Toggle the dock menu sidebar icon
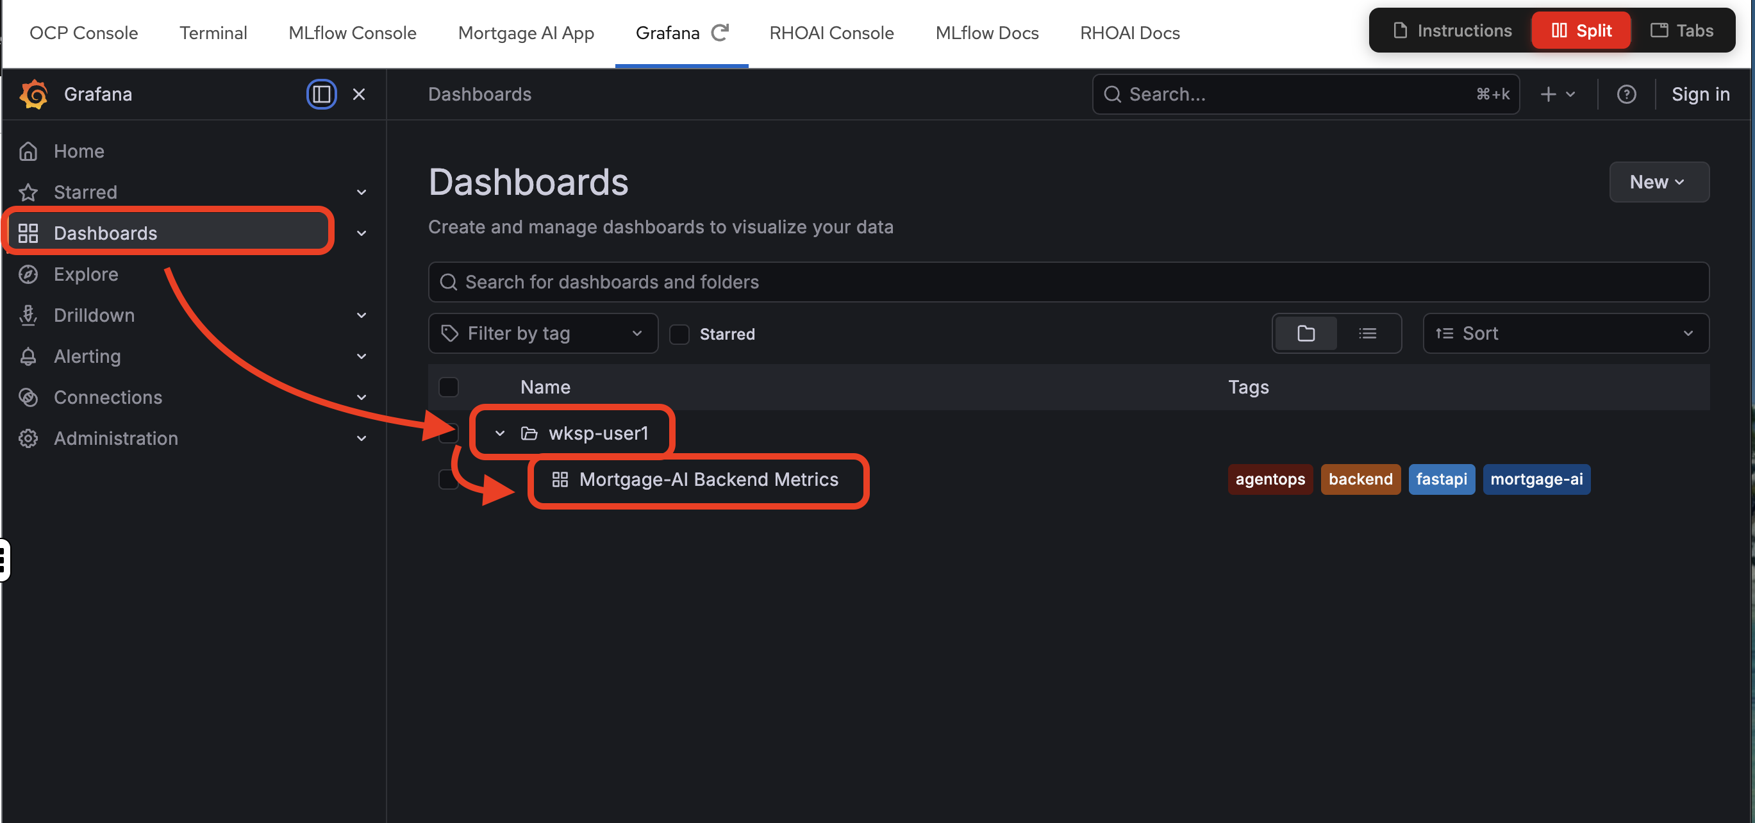Viewport: 1755px width, 823px height. (x=321, y=94)
